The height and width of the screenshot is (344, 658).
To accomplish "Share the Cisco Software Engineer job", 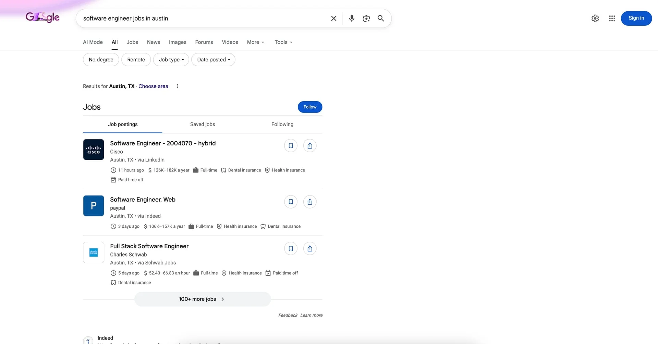I will click(309, 145).
